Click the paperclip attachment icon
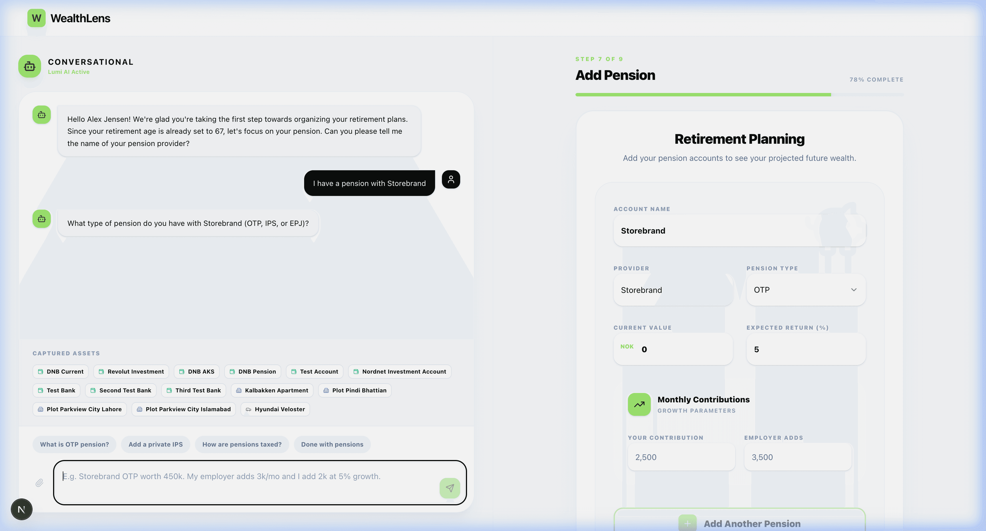The width and height of the screenshot is (986, 531). (39, 483)
